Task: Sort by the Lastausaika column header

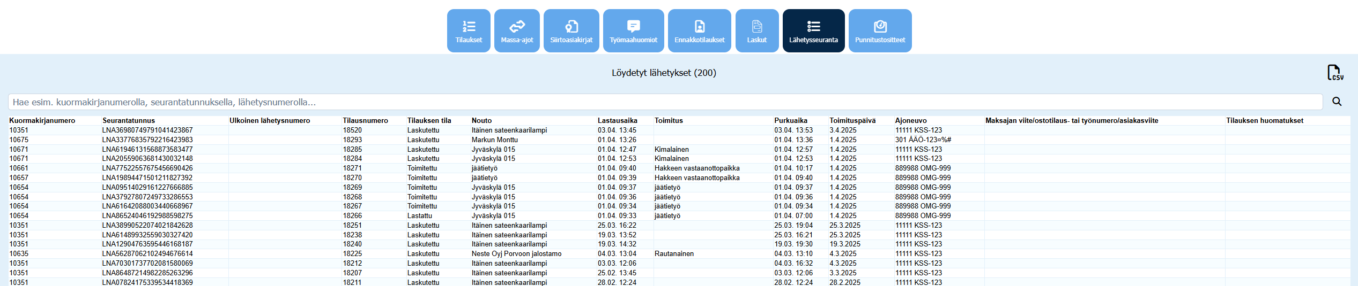Action: coord(618,120)
